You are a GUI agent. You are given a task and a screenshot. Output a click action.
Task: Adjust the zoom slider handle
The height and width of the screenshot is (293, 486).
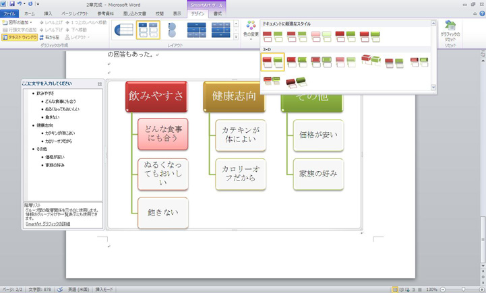click(463, 290)
